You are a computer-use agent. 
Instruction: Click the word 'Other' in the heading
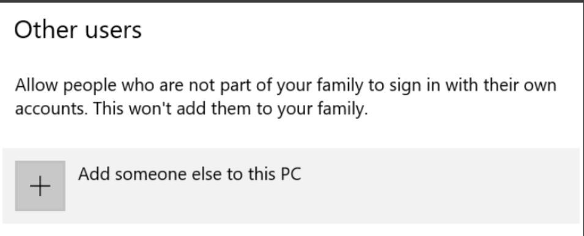(x=46, y=30)
